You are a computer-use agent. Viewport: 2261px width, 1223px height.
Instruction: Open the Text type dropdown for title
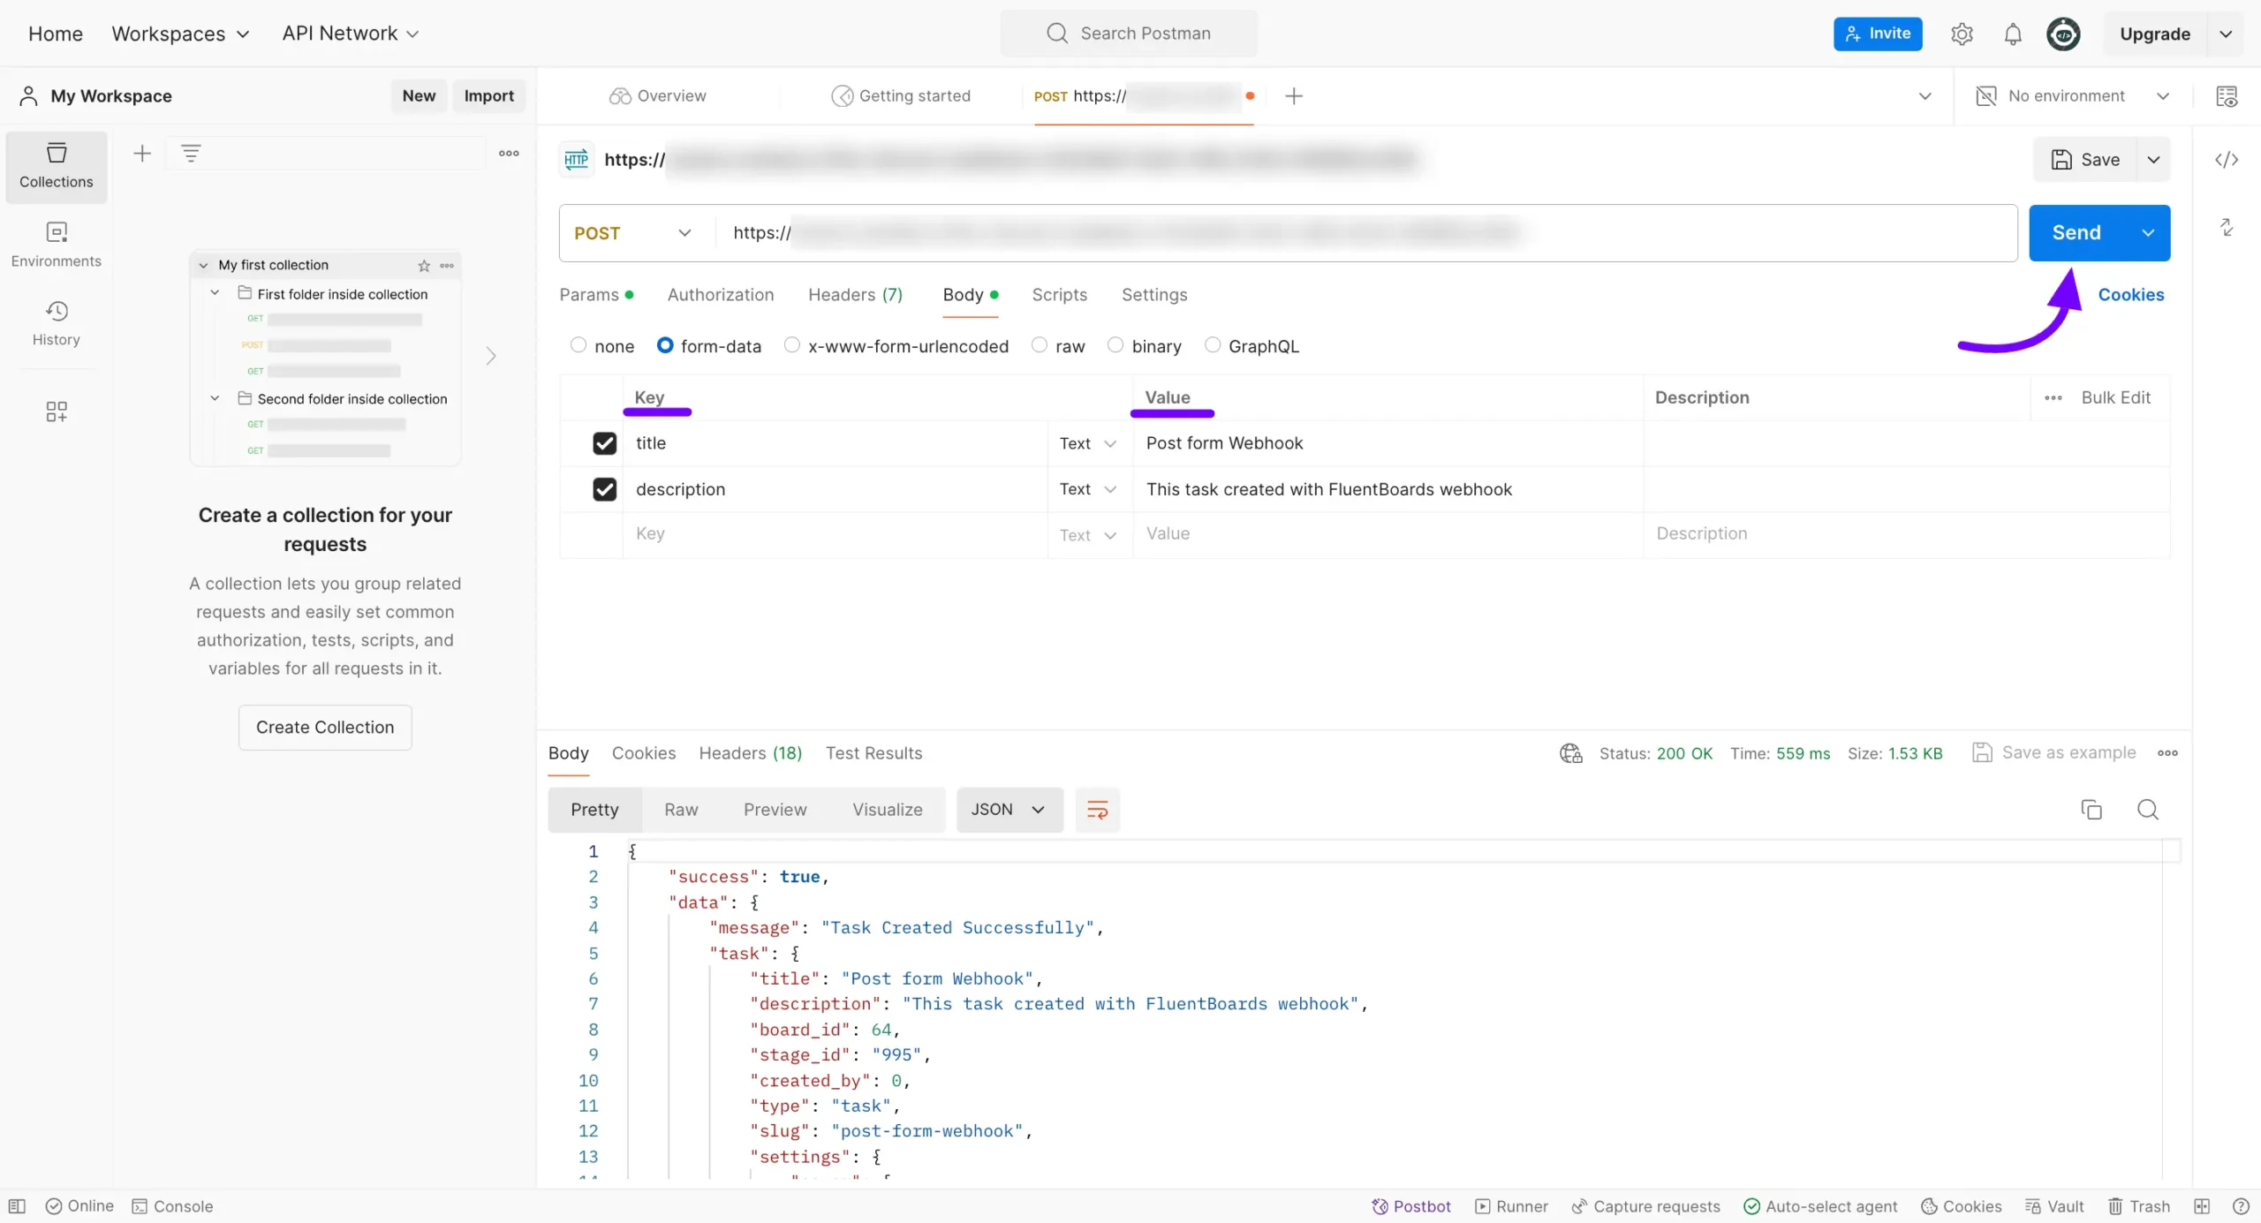[1088, 443]
